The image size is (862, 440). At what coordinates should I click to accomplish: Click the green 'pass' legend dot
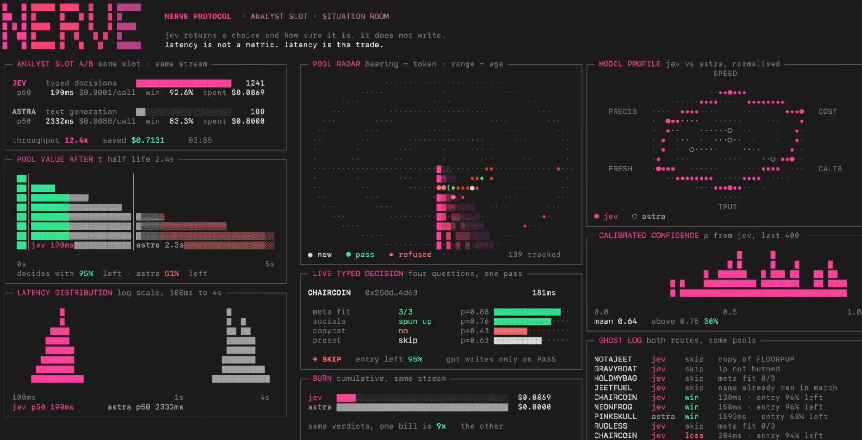[x=348, y=255]
